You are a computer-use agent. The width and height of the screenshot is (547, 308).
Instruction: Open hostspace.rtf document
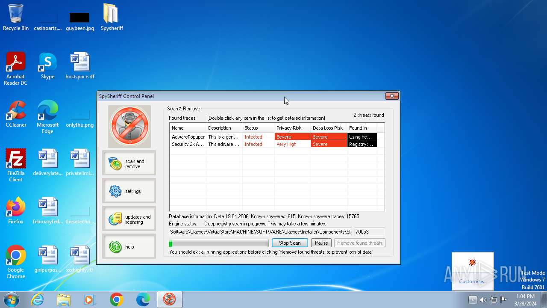(80, 65)
